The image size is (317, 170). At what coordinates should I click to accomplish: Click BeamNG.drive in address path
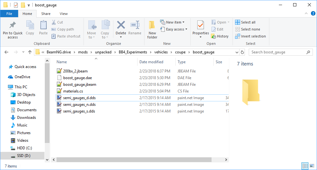point(59,52)
